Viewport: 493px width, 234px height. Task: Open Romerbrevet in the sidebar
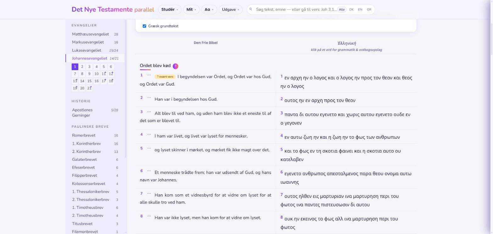(95, 136)
